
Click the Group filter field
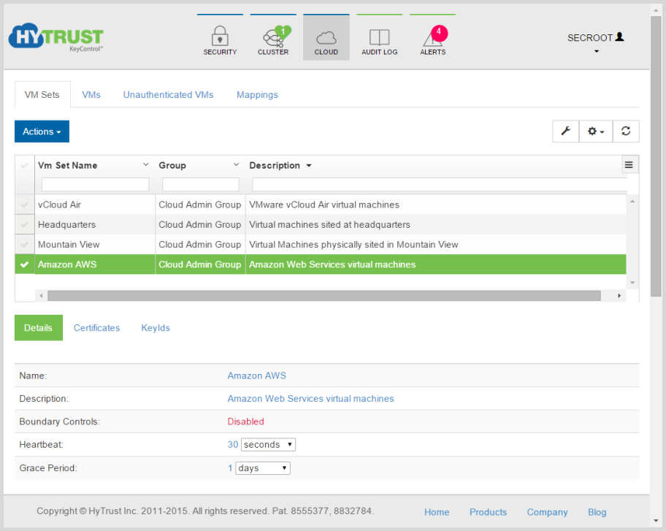[201, 184]
